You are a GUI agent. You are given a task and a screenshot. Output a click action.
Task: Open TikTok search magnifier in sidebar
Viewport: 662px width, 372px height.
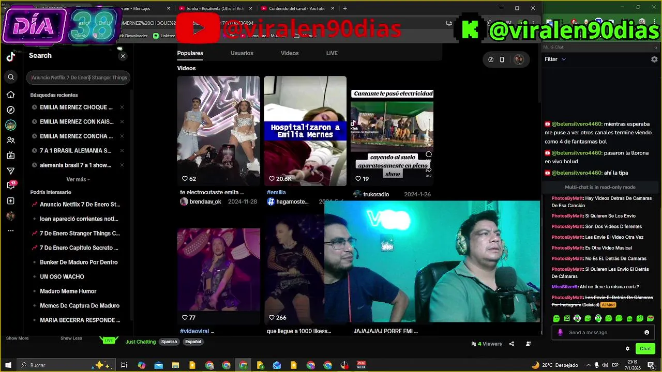pyautogui.click(x=11, y=78)
